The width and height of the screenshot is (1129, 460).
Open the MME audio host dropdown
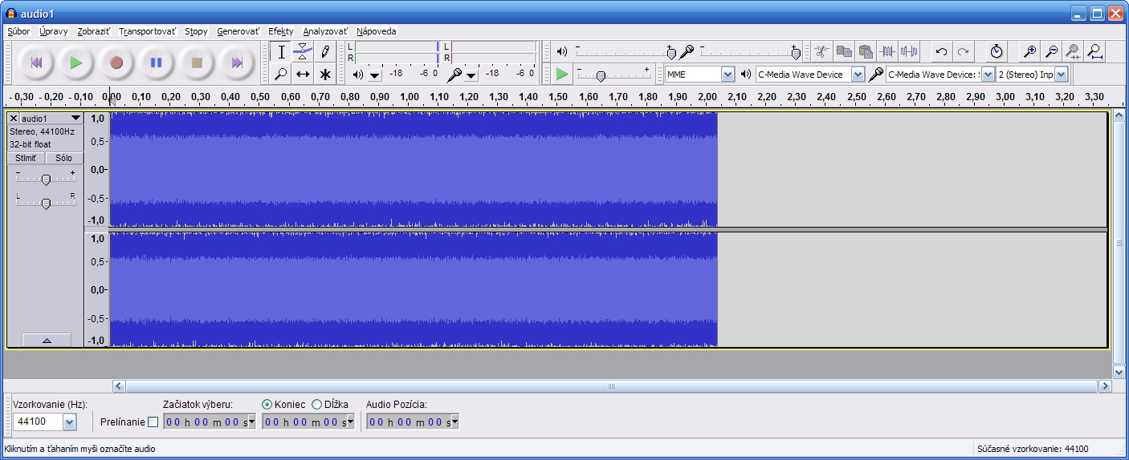click(728, 75)
